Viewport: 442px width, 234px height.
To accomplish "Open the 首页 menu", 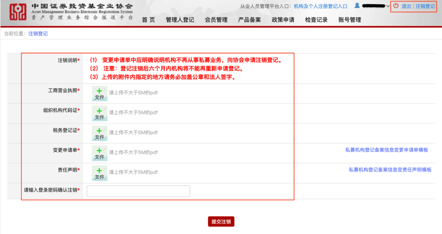I will pyautogui.click(x=148, y=20).
